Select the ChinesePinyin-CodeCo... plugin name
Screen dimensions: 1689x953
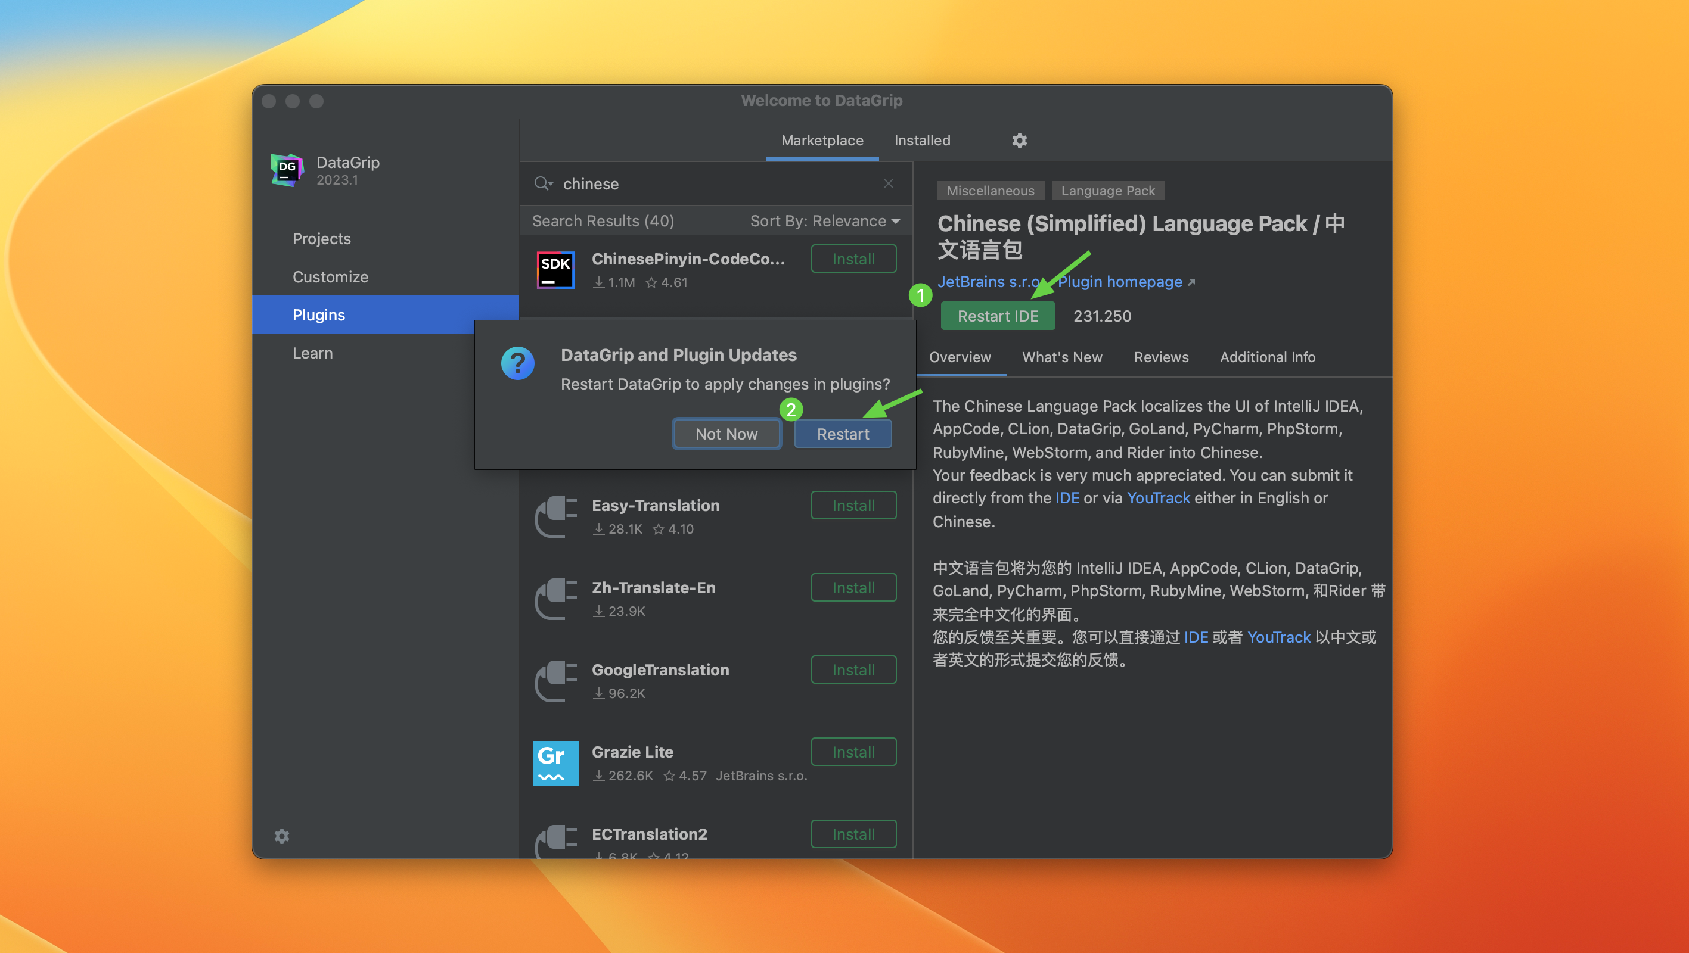[x=688, y=259]
